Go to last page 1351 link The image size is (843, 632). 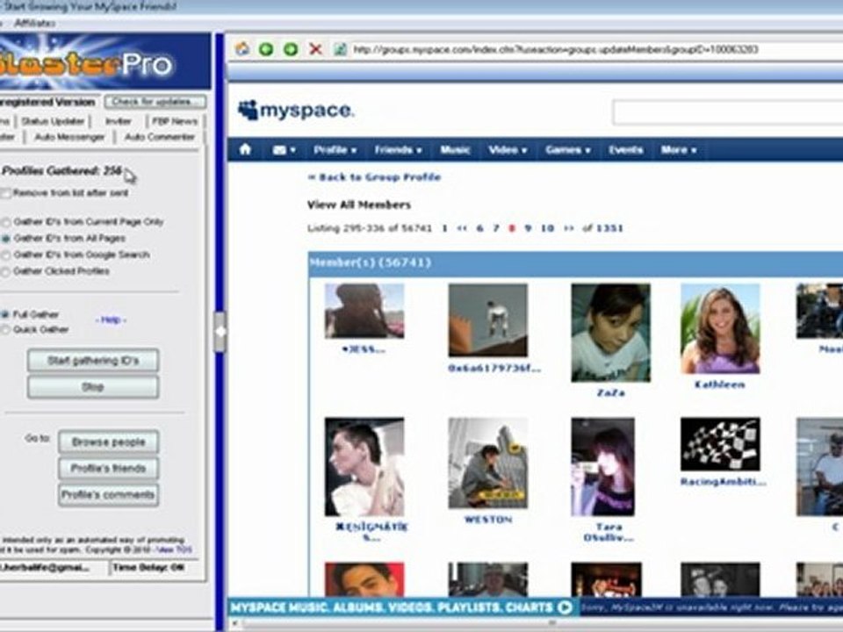(609, 228)
